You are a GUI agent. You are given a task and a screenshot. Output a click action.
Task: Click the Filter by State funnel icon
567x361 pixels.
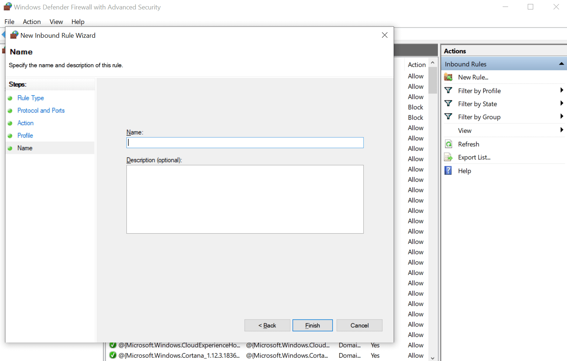coord(449,104)
